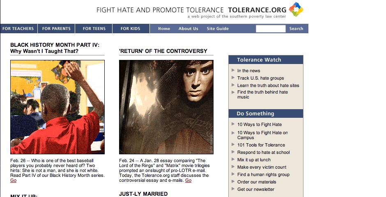Click arrow bullet beside Mix it up at lunch

point(233,159)
